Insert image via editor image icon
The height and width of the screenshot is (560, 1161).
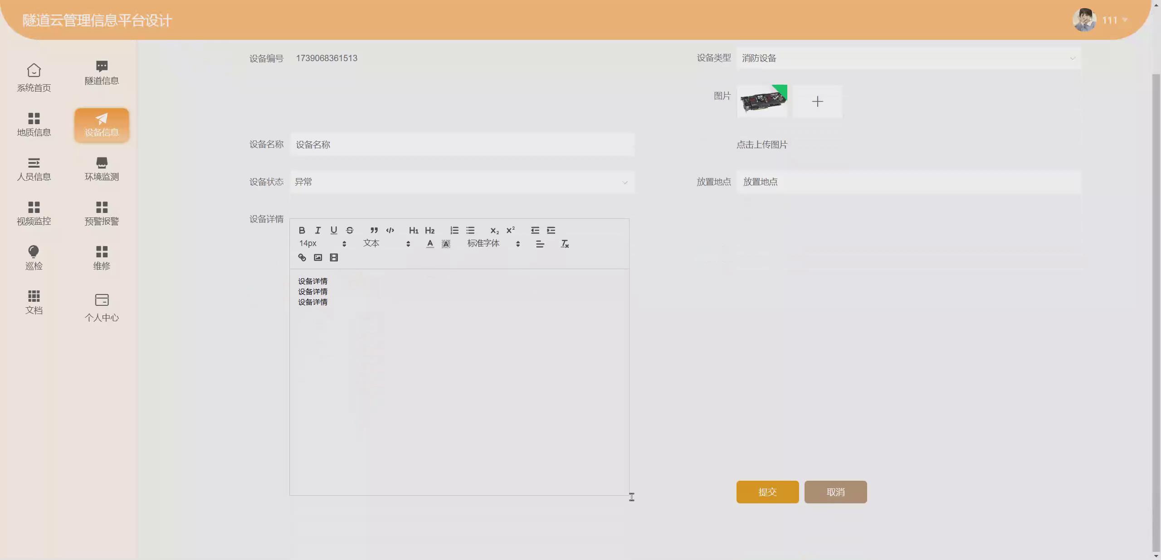318,257
